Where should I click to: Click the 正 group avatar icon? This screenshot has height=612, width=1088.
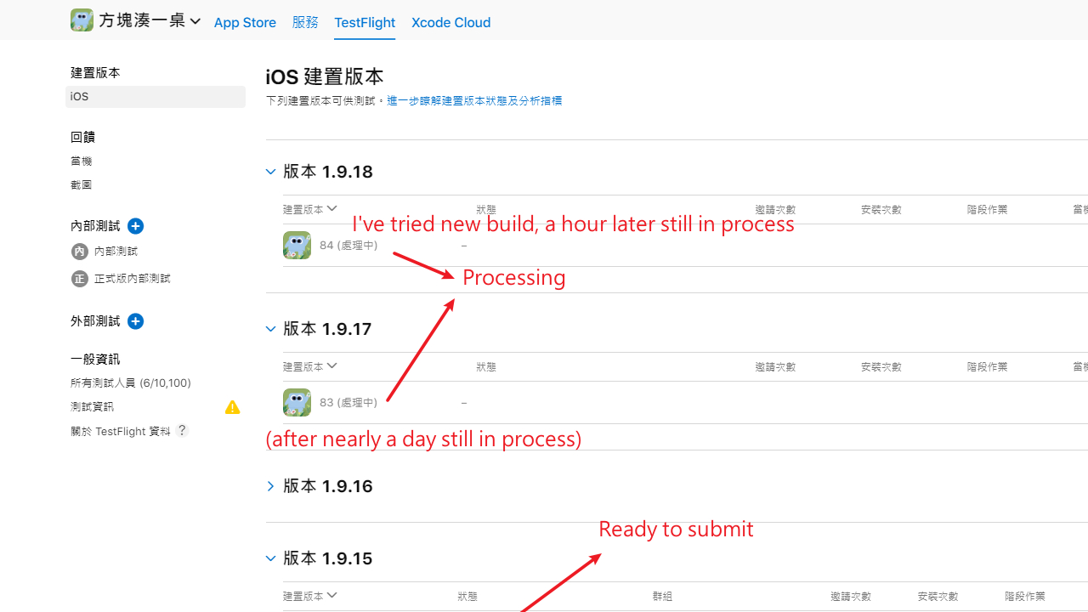click(x=79, y=279)
